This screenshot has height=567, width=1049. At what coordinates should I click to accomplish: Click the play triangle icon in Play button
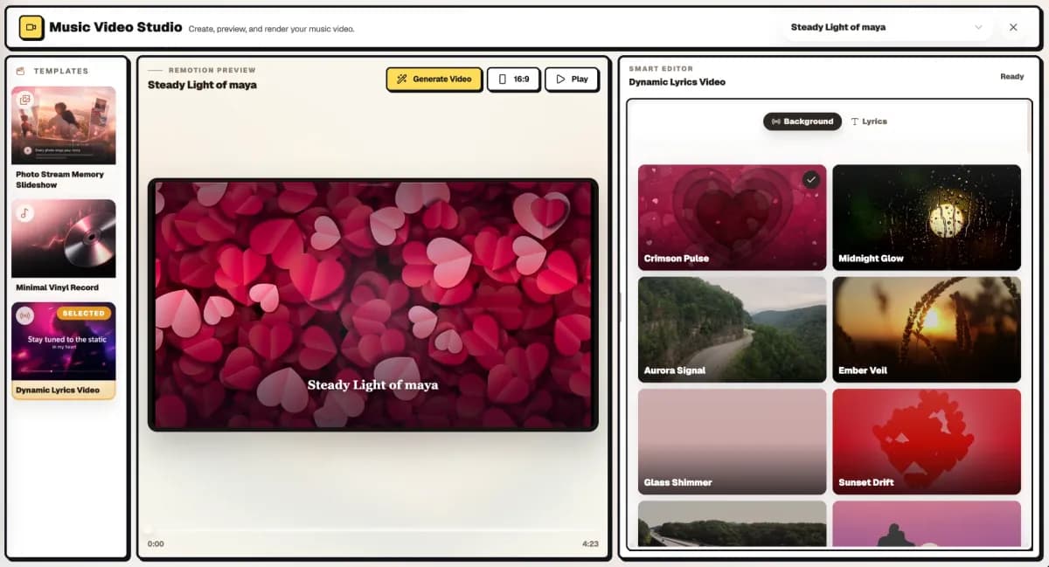(x=560, y=79)
